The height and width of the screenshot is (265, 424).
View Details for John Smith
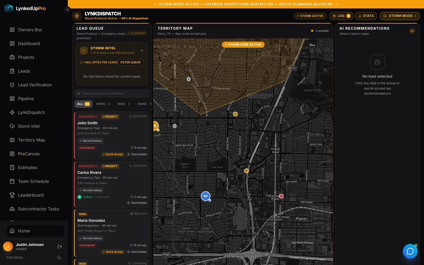point(137,154)
